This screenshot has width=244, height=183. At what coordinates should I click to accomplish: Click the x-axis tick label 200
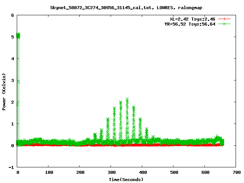point(80,172)
